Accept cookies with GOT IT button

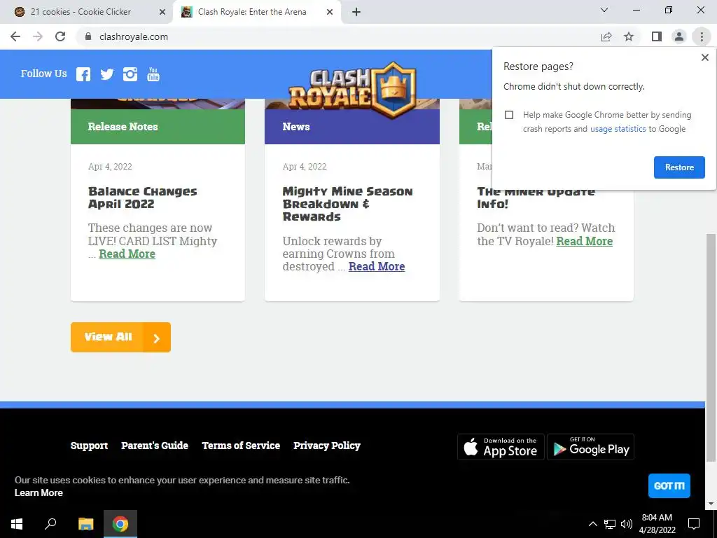669,486
